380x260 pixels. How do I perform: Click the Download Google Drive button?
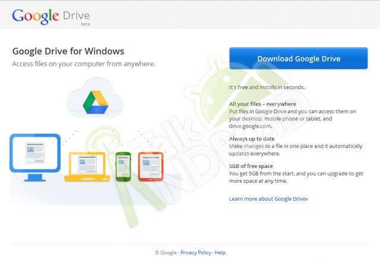click(298, 58)
